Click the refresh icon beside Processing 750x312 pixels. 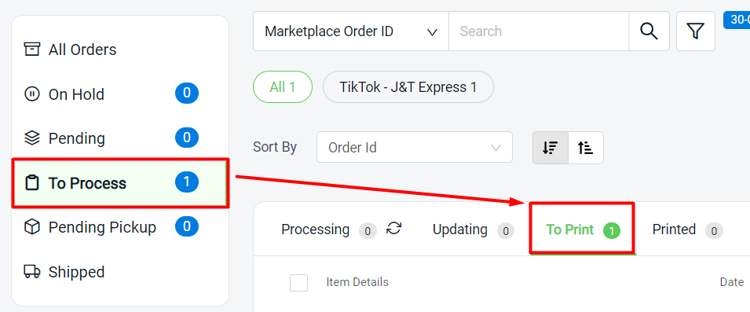coord(394,228)
